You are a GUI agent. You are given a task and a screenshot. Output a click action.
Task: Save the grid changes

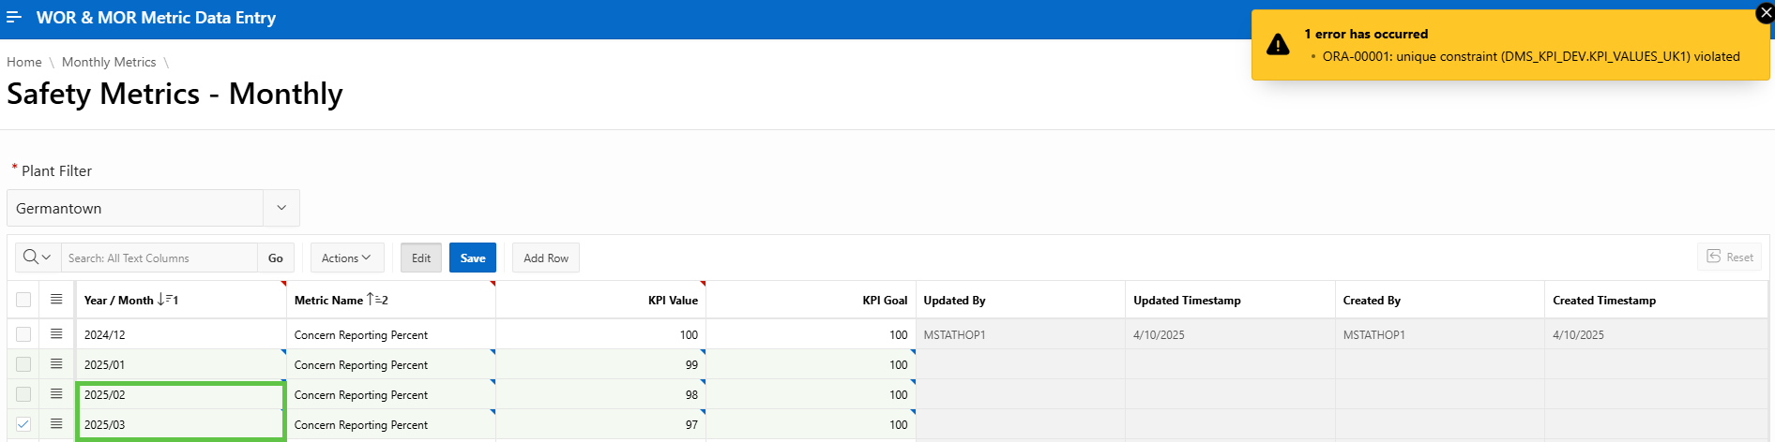click(x=472, y=258)
